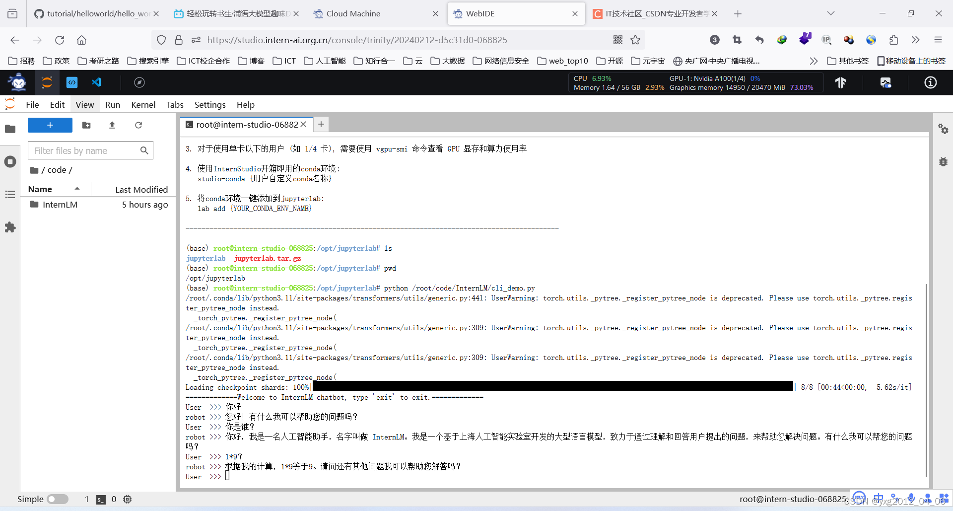Open the info icon in header

(931, 82)
